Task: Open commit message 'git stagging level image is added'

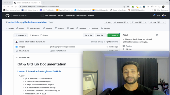Action: coord(62,47)
